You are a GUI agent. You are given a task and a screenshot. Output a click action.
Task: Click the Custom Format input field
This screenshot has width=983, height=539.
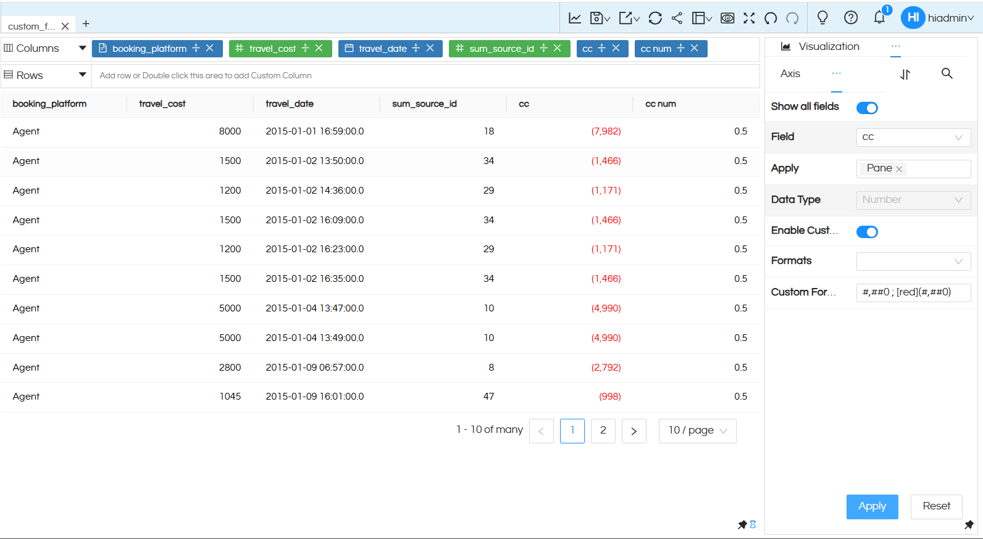click(x=913, y=292)
